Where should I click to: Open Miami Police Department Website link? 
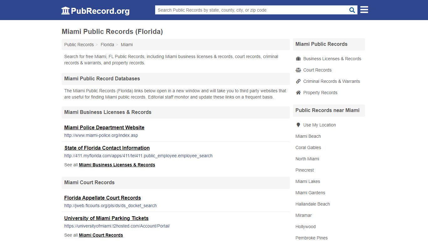104,127
